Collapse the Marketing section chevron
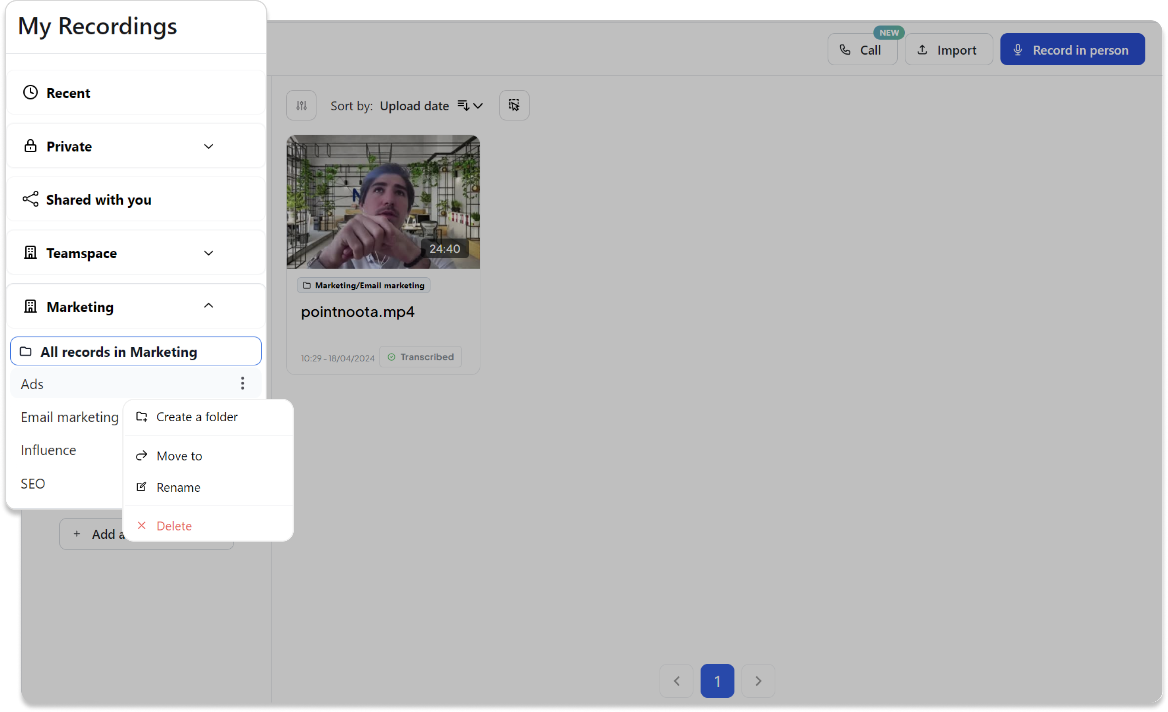Image resolution: width=1168 pixels, height=712 pixels. (209, 306)
